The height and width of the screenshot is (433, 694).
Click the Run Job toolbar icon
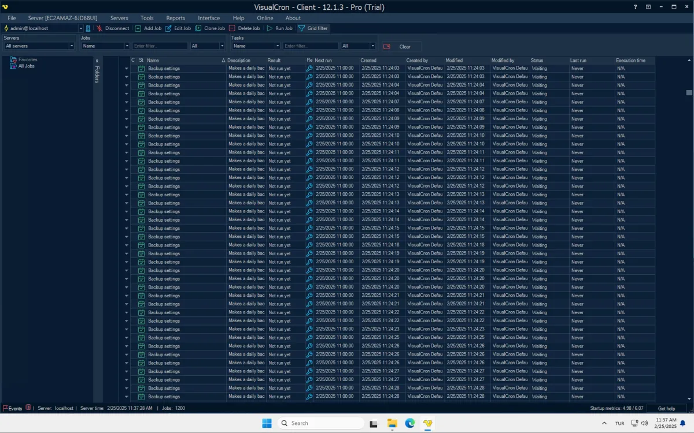click(x=270, y=28)
